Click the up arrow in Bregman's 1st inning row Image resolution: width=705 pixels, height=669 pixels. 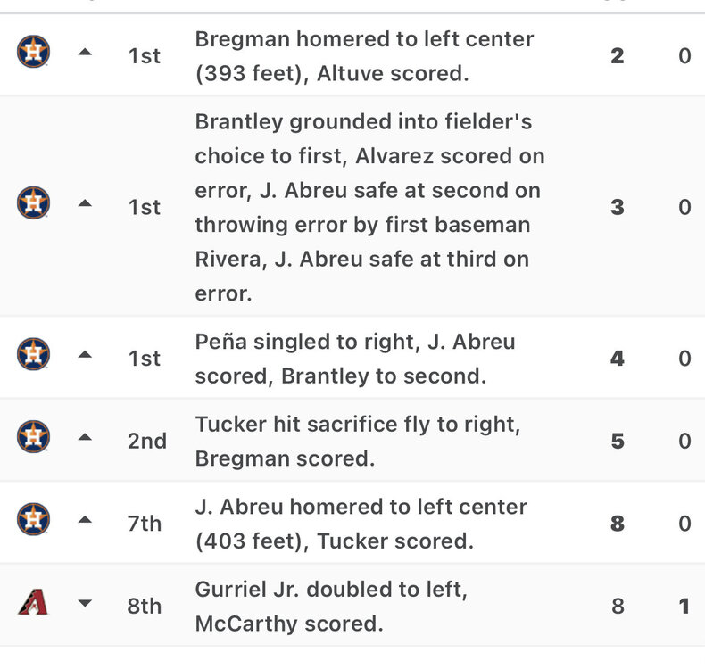pos(85,54)
